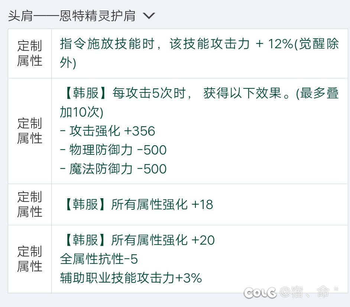Click the 辅助职业技能攻击力+3% line
The height and width of the screenshot is (307, 350).
click(x=131, y=278)
